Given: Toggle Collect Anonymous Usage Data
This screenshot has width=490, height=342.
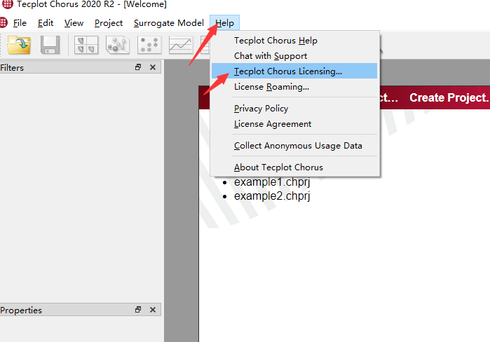Looking at the screenshot, I should click(x=294, y=146).
